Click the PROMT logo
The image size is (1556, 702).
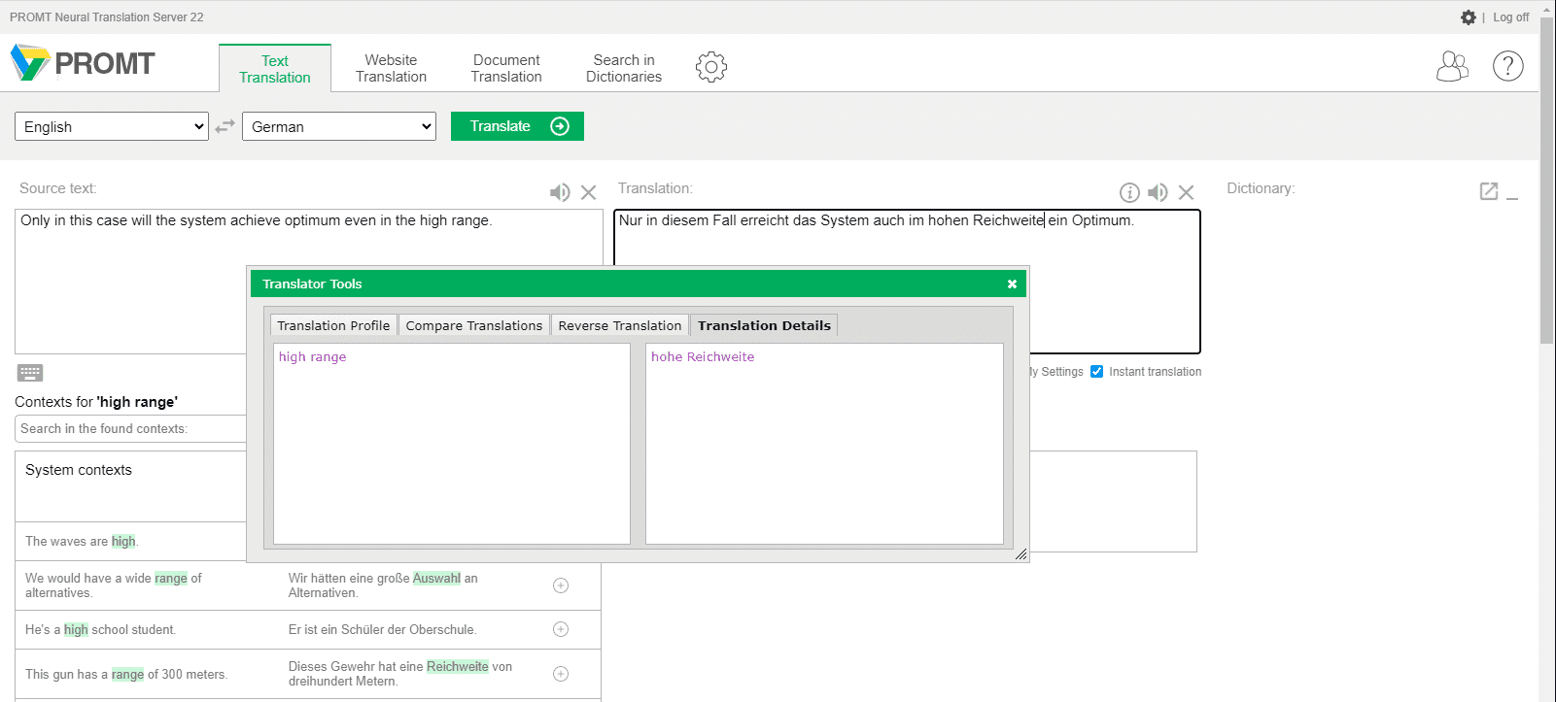click(x=83, y=63)
